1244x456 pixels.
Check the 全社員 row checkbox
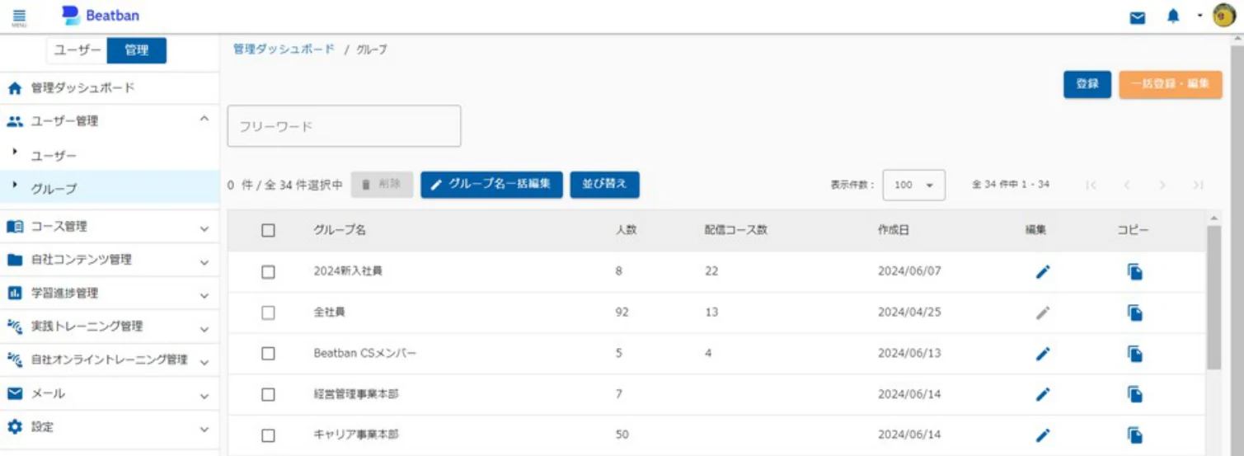click(268, 313)
